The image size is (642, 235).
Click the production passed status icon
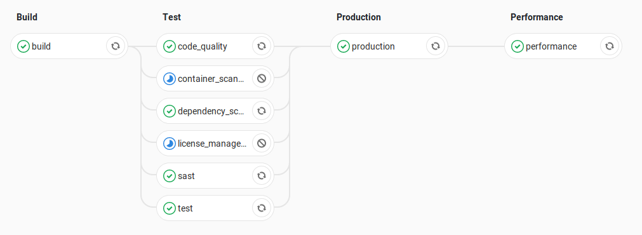[x=344, y=46]
